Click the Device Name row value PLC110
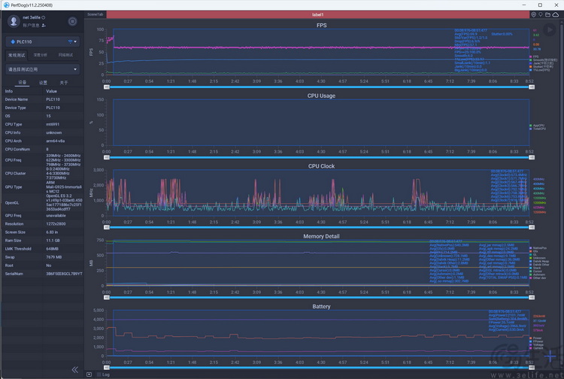 click(53, 99)
